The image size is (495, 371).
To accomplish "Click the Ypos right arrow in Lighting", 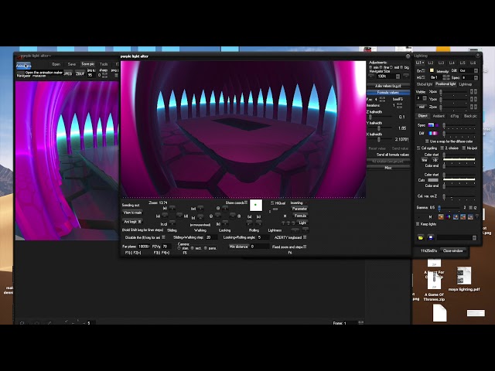I will (x=476, y=99).
